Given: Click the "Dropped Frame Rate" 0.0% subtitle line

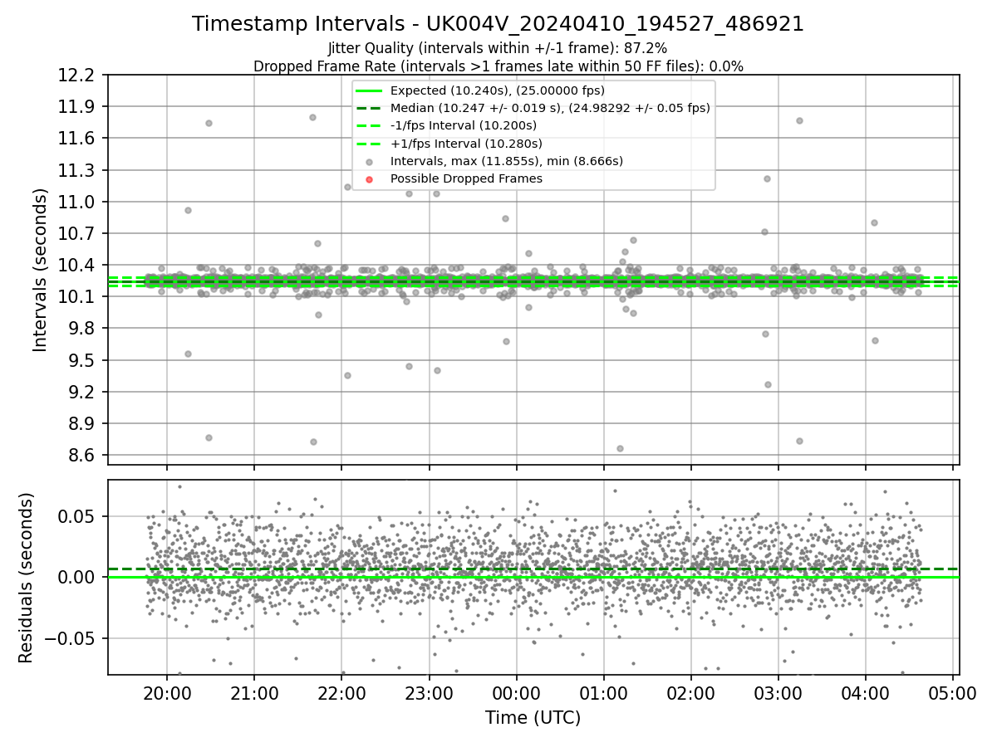Looking at the screenshot, I should (498, 66).
